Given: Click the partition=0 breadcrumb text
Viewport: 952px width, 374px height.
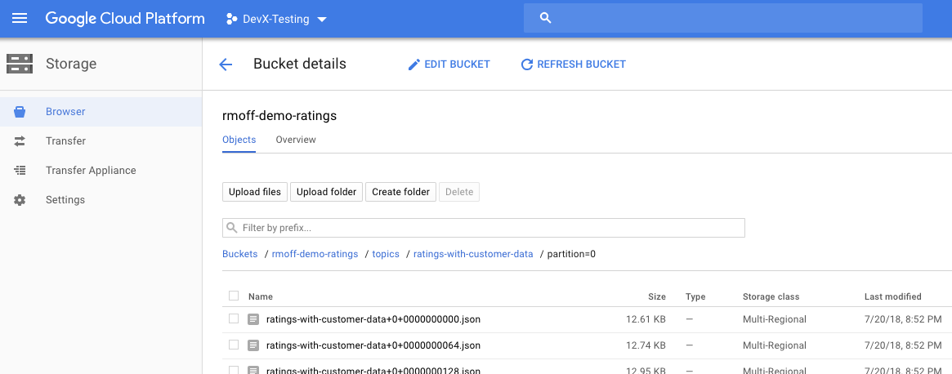Looking at the screenshot, I should (x=571, y=254).
